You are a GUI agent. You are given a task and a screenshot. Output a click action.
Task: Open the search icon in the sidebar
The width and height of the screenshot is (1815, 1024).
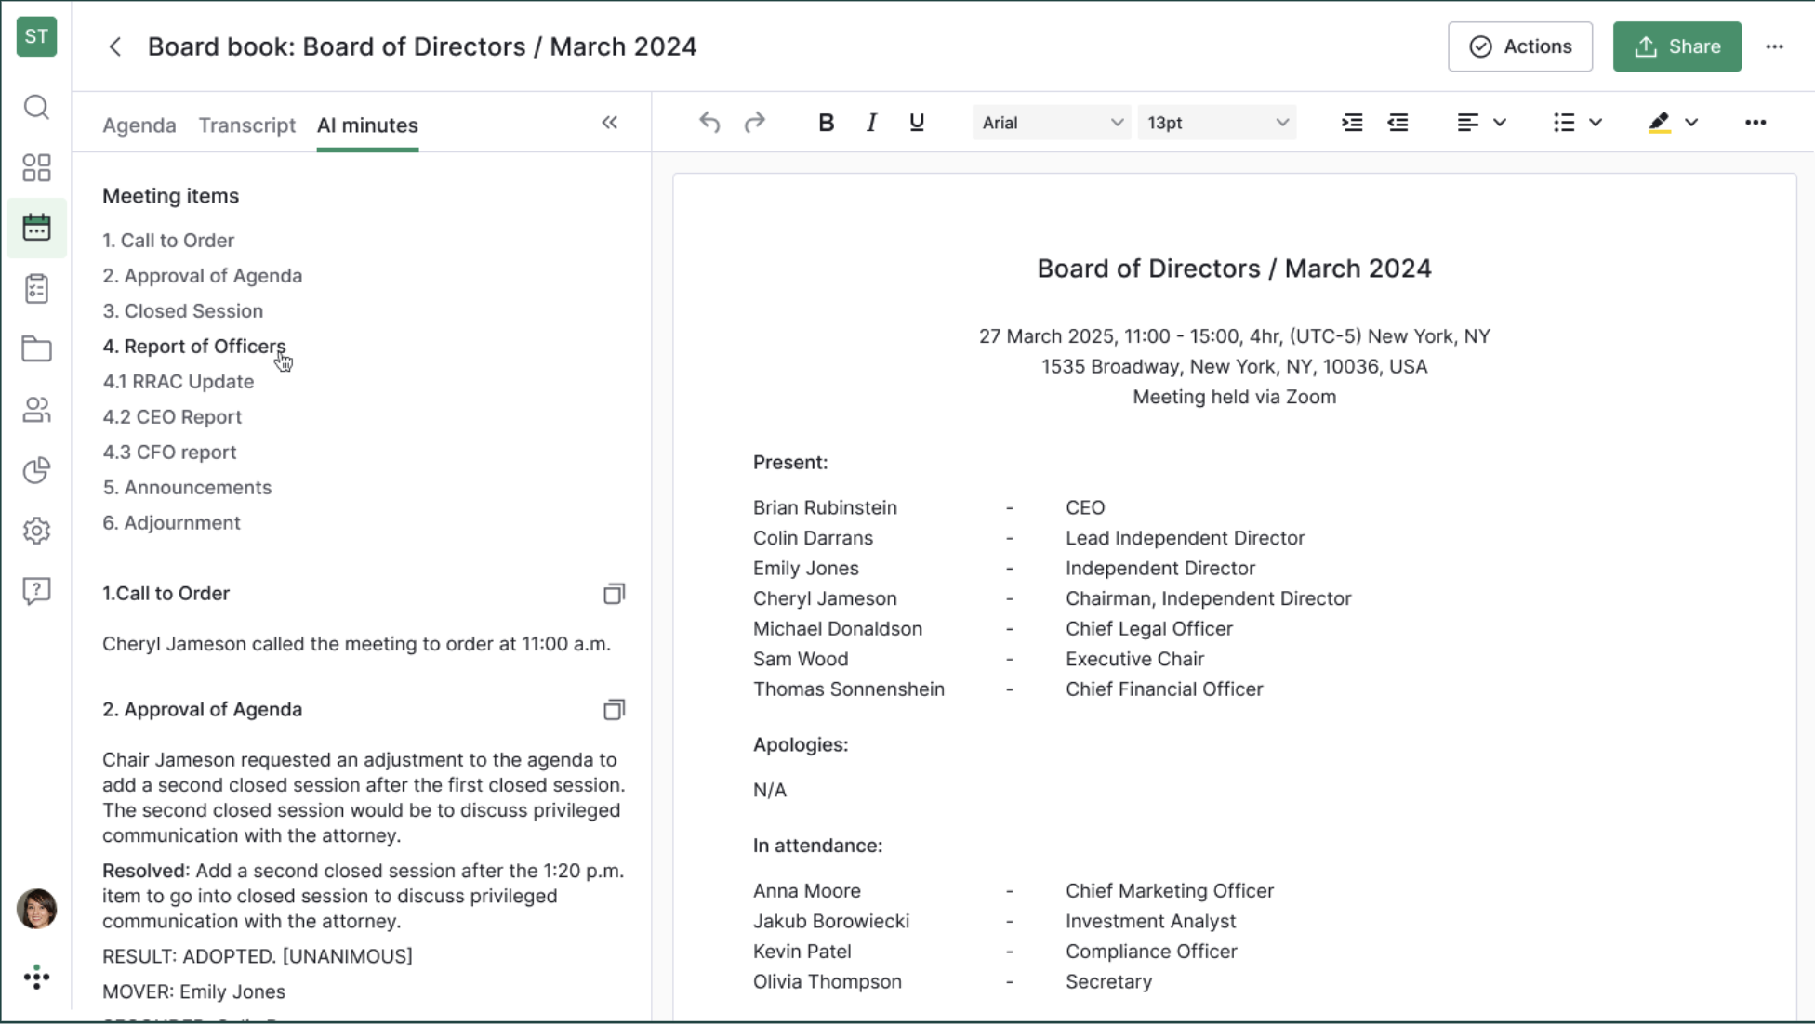36,107
